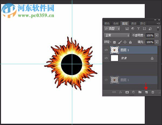Switch to the 通道 tab
This screenshot has height=125, width=162.
click(x=134, y=23)
